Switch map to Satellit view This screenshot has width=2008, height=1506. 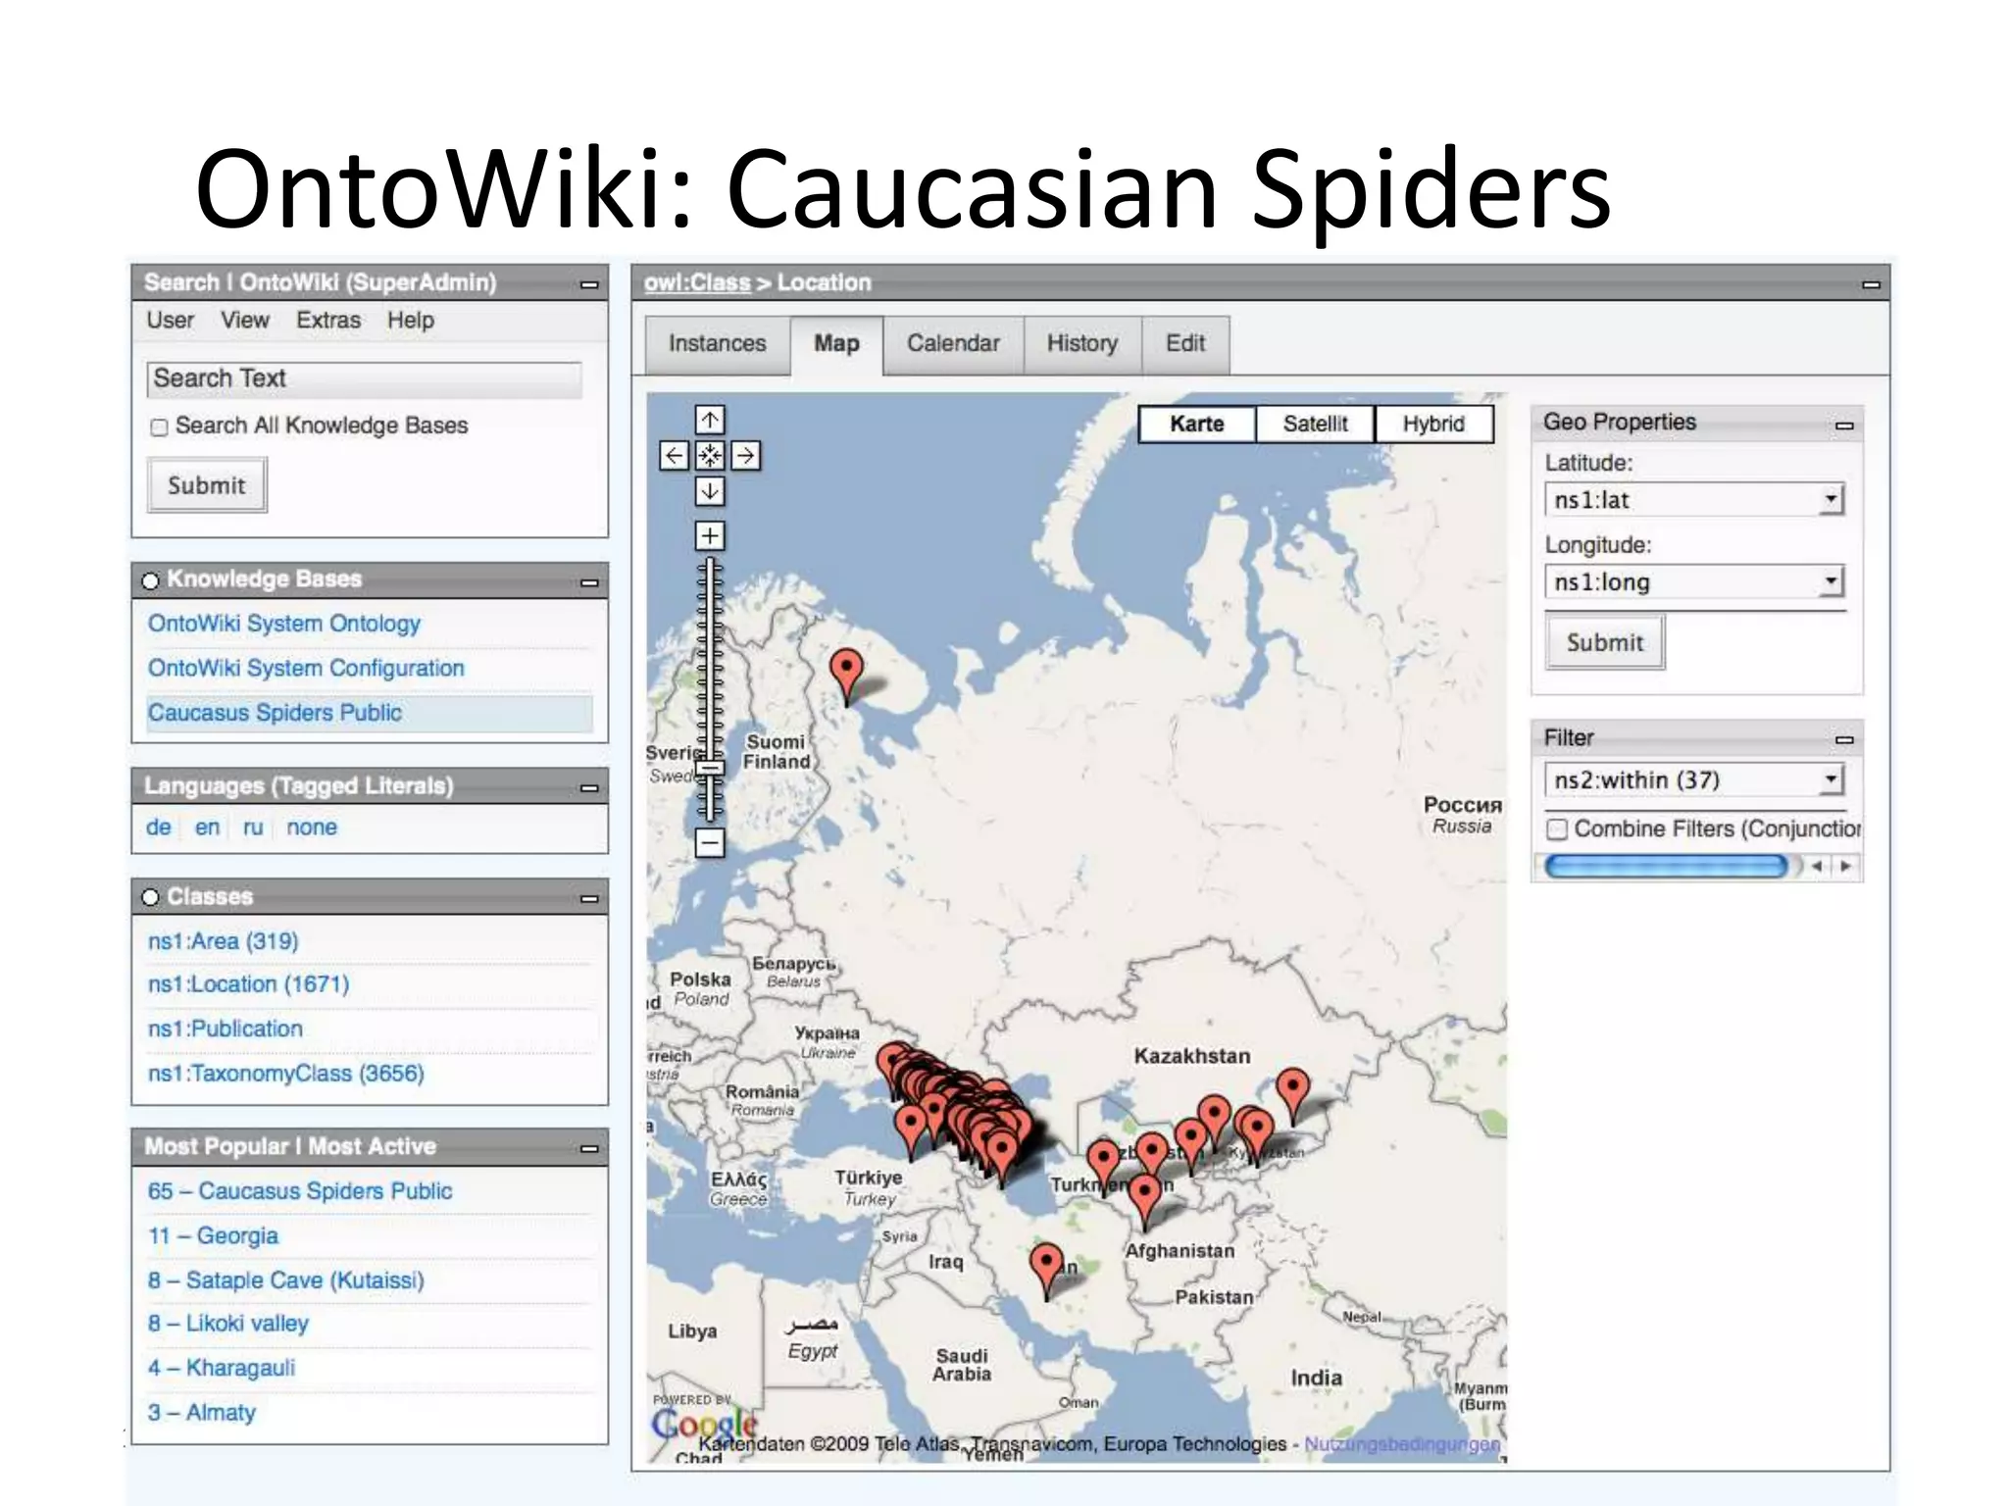[x=1315, y=424]
